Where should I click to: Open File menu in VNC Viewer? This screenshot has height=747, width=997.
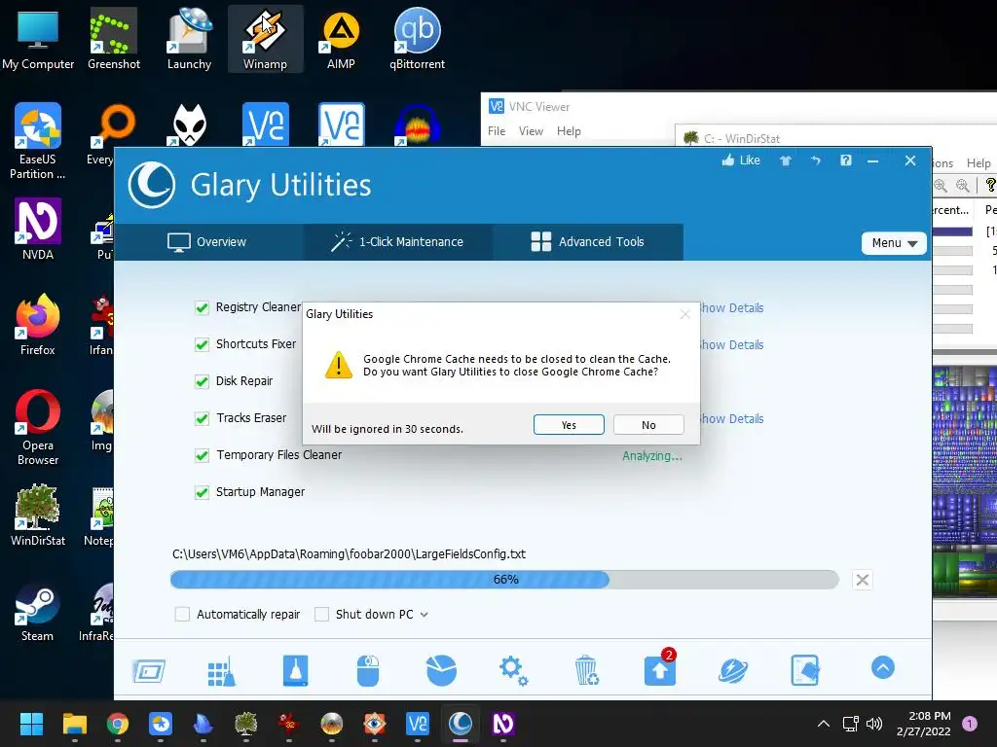coord(497,131)
